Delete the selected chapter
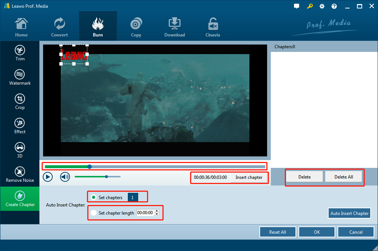 [x=304, y=177]
